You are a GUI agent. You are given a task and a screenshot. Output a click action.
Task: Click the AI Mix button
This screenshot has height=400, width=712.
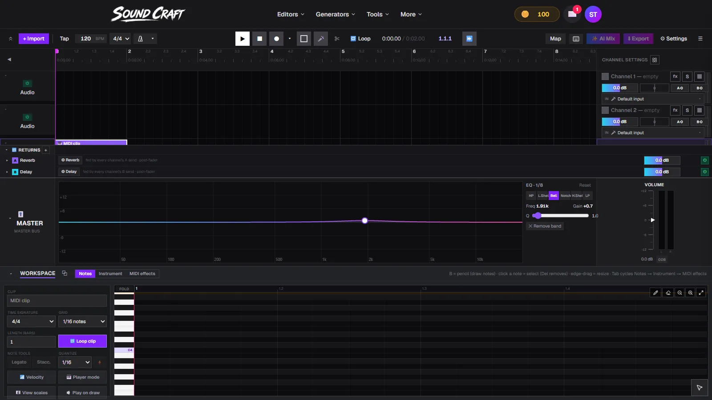point(603,39)
